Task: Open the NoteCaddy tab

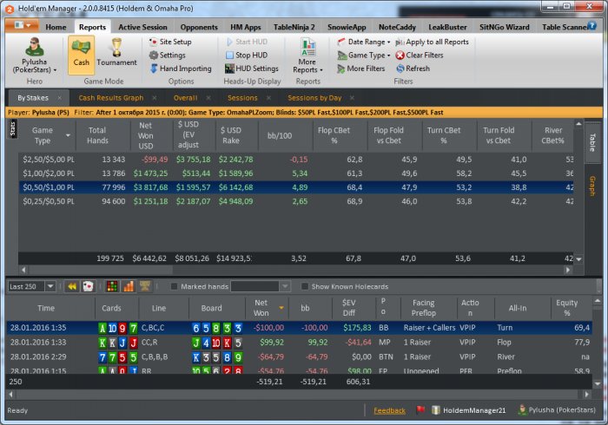Action: point(397,27)
